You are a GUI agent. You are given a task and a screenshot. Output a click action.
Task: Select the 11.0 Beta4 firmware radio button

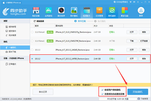[x=32, y=32]
